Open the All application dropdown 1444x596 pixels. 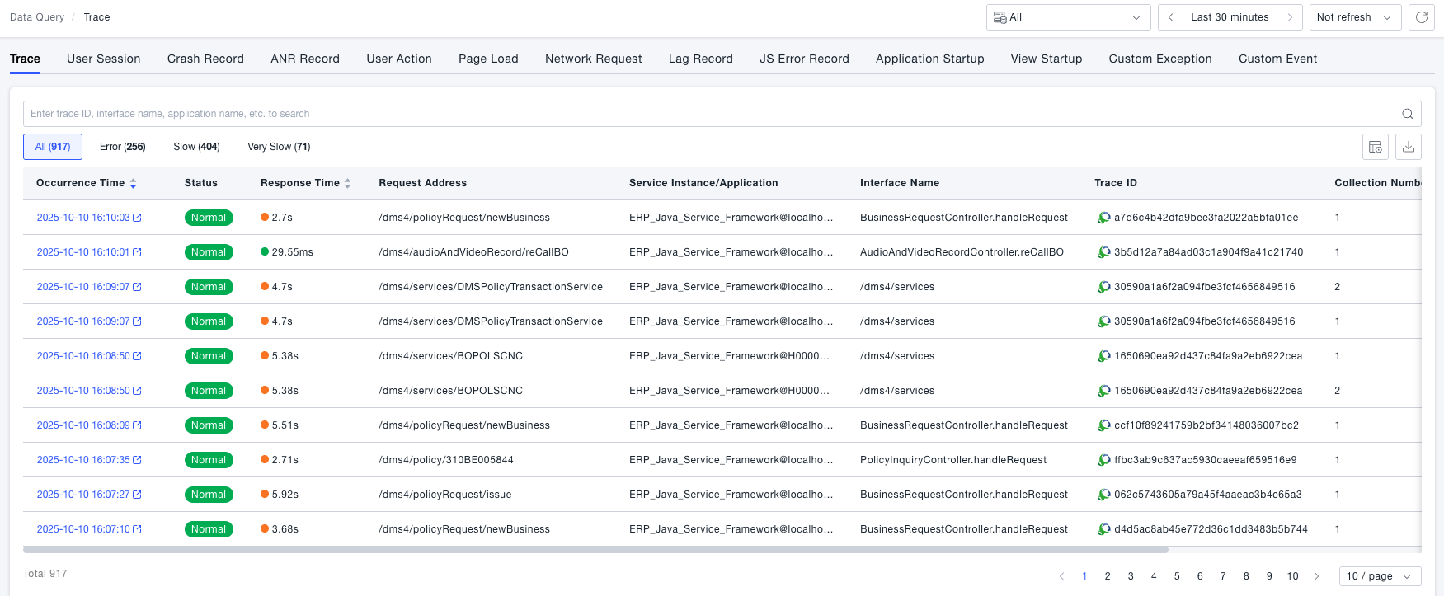(1068, 17)
